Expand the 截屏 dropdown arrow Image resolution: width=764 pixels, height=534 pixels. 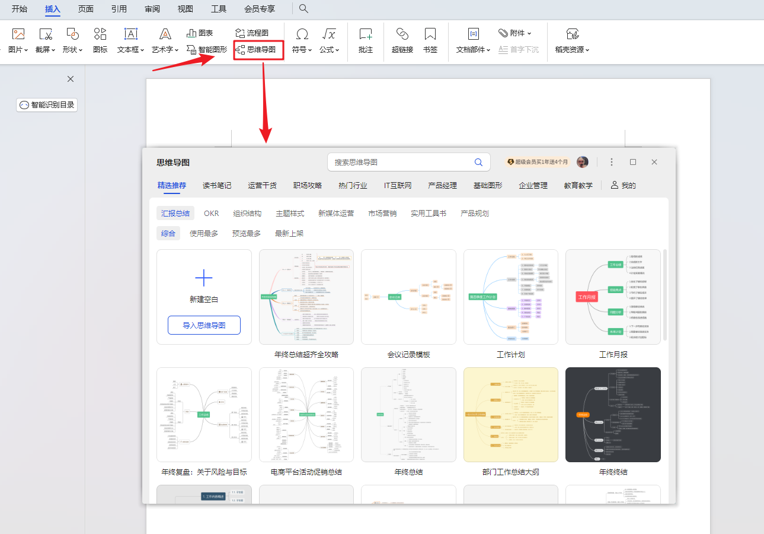pyautogui.click(x=53, y=50)
